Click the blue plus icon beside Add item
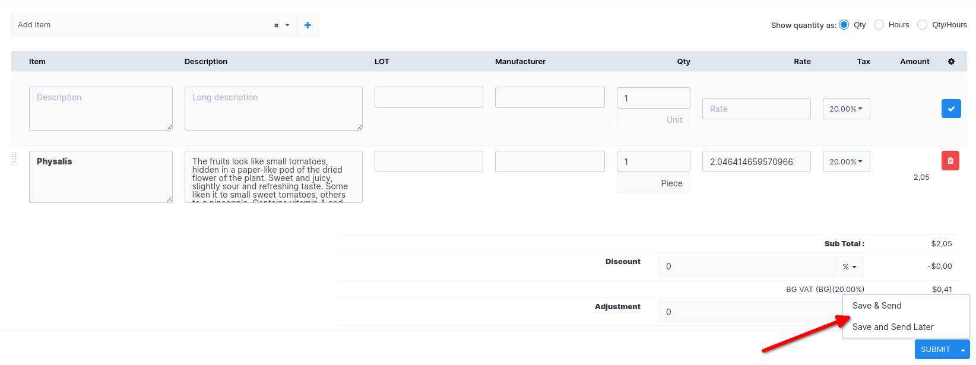Viewport: 976px width, 365px height. [308, 25]
